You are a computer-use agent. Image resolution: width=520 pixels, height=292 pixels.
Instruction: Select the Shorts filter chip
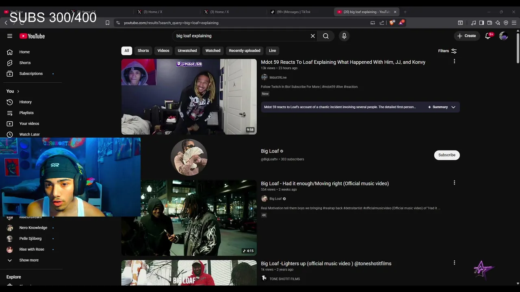pyautogui.click(x=143, y=51)
